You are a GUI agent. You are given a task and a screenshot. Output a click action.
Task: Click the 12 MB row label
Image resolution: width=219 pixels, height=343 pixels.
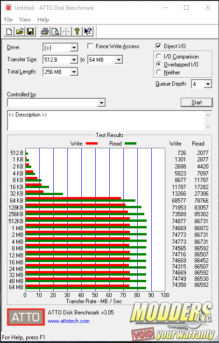[x=16, y=255]
